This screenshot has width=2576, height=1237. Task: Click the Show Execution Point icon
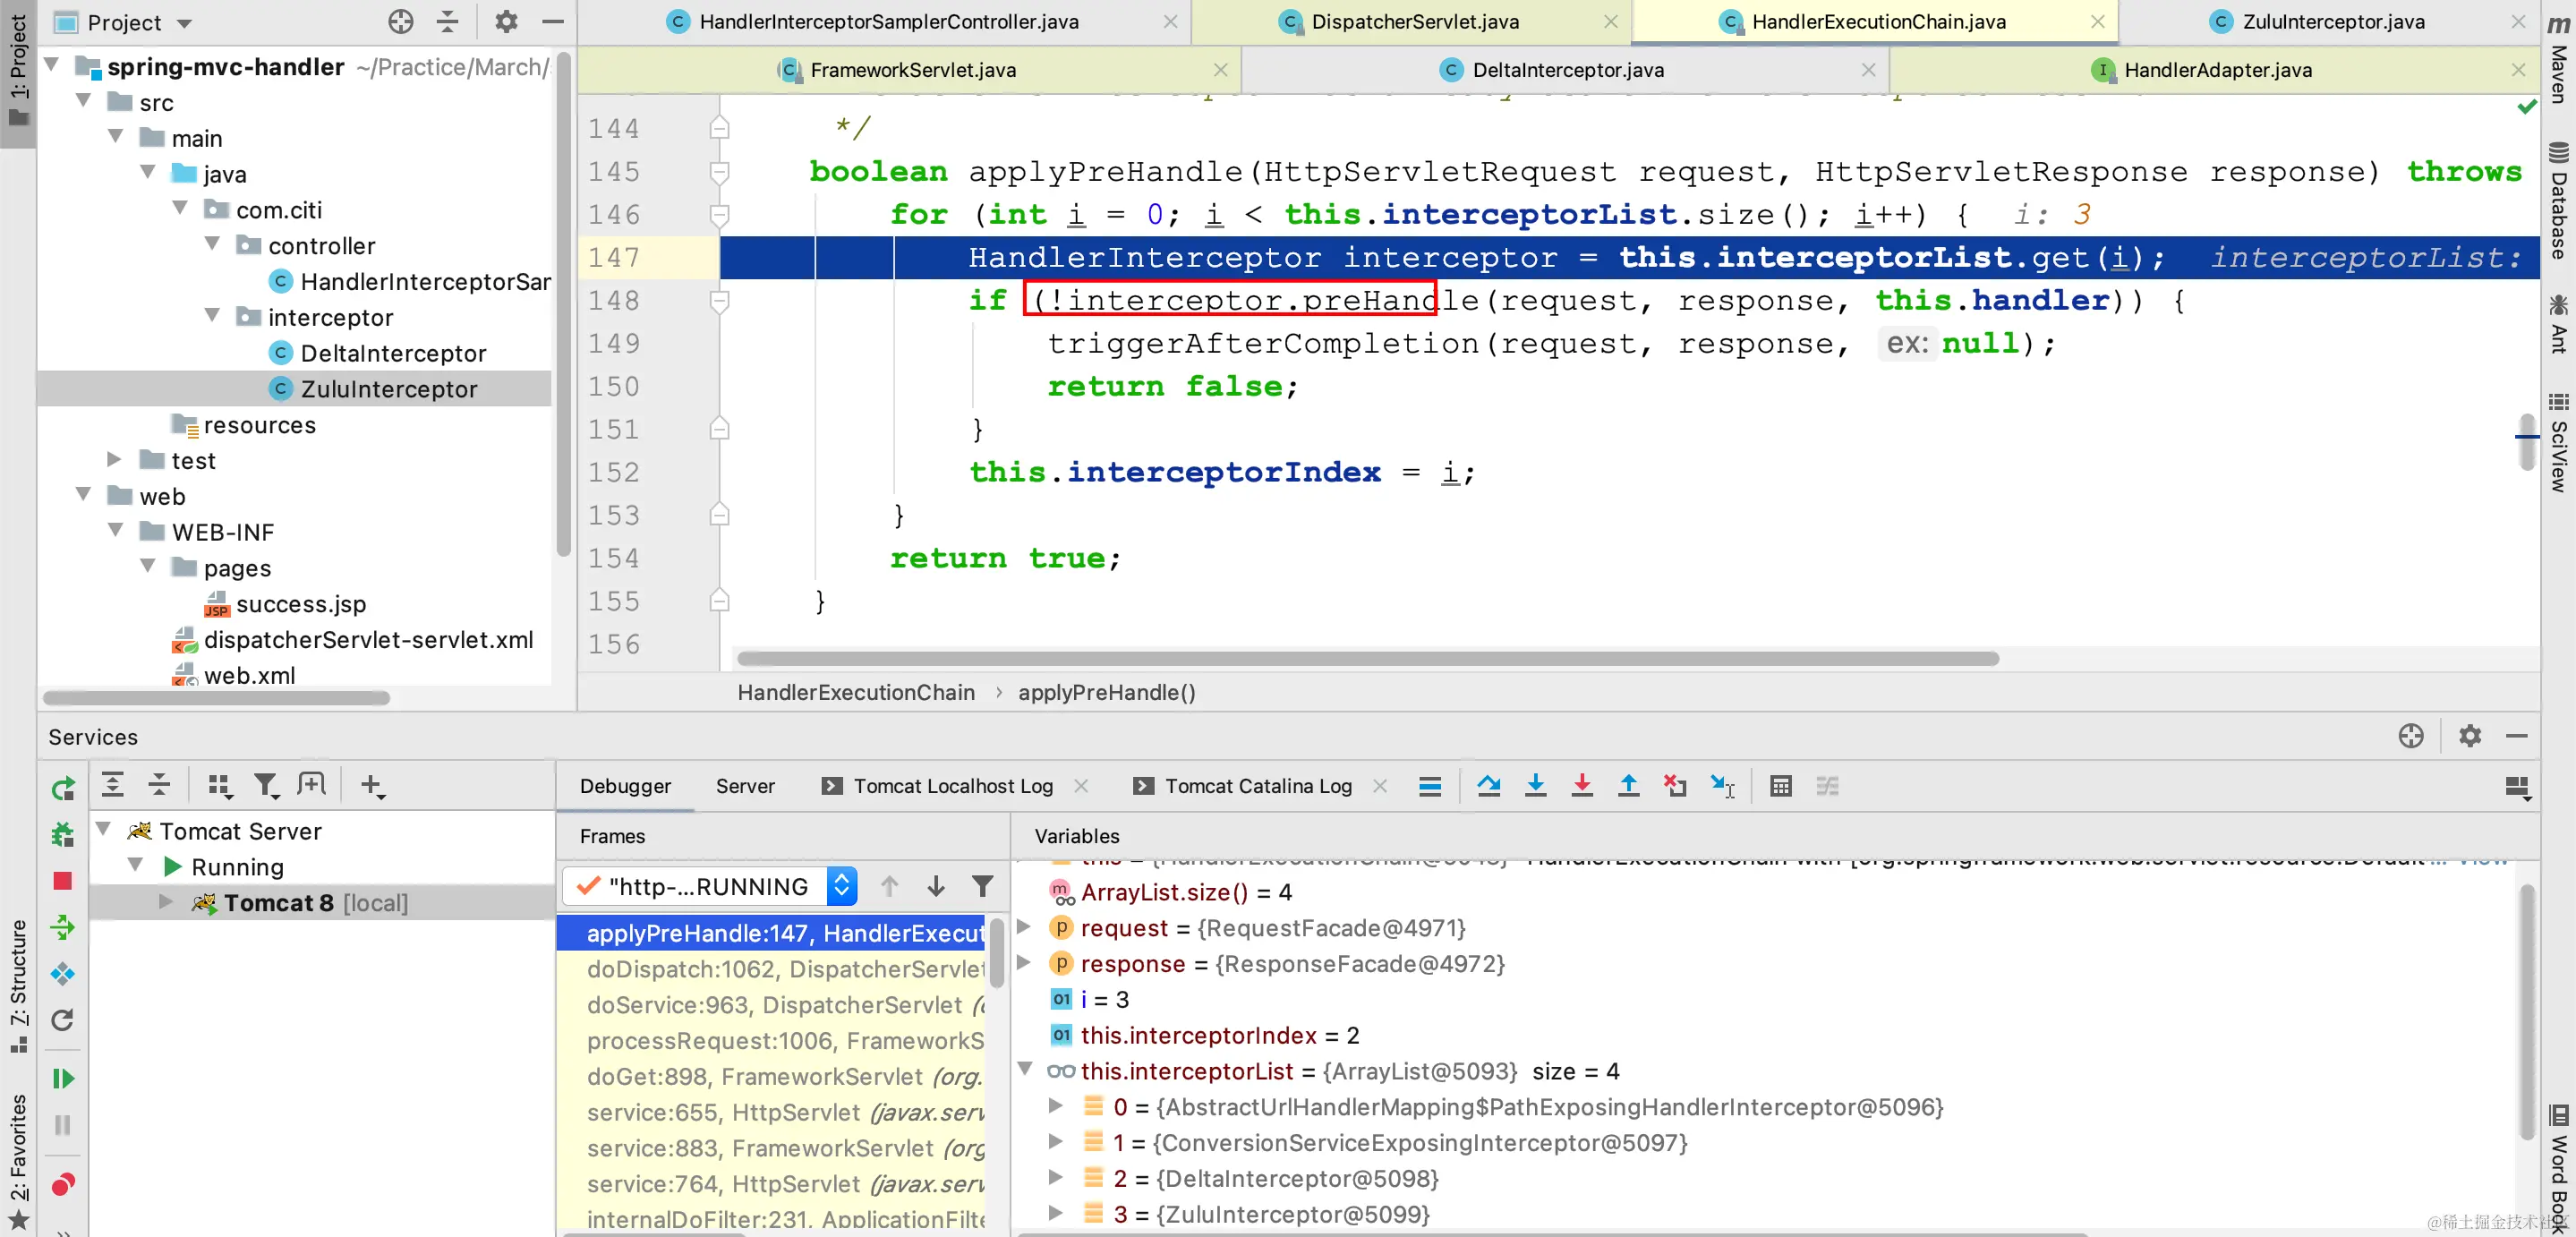tap(1430, 786)
